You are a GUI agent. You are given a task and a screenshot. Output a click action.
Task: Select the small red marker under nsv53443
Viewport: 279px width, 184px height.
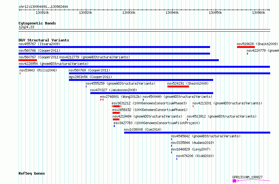tap(20, 73)
